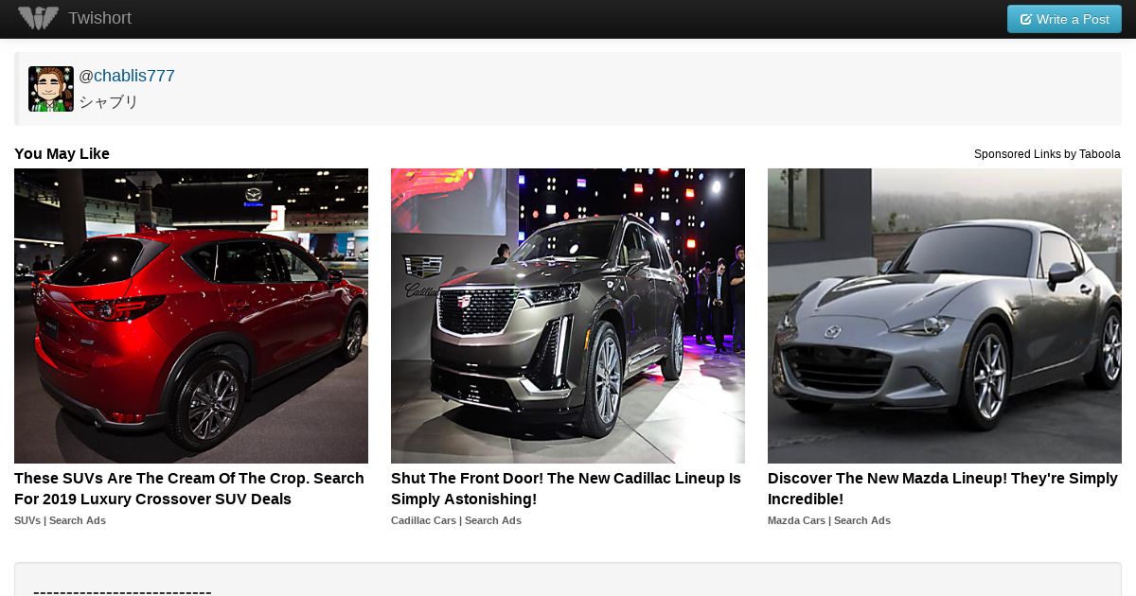Click the Mazda Cars | Search Ads label
Screen dimensions: 1136x596
pos(829,520)
